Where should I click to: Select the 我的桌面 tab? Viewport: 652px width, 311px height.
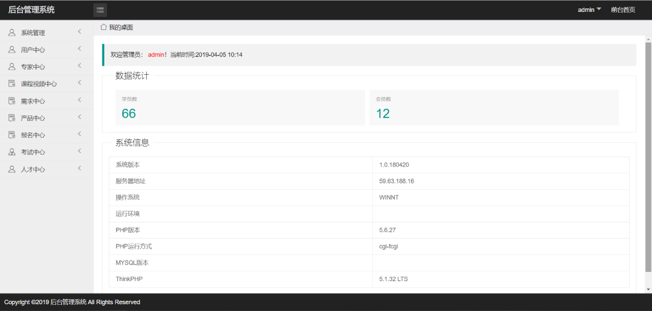[117, 28]
